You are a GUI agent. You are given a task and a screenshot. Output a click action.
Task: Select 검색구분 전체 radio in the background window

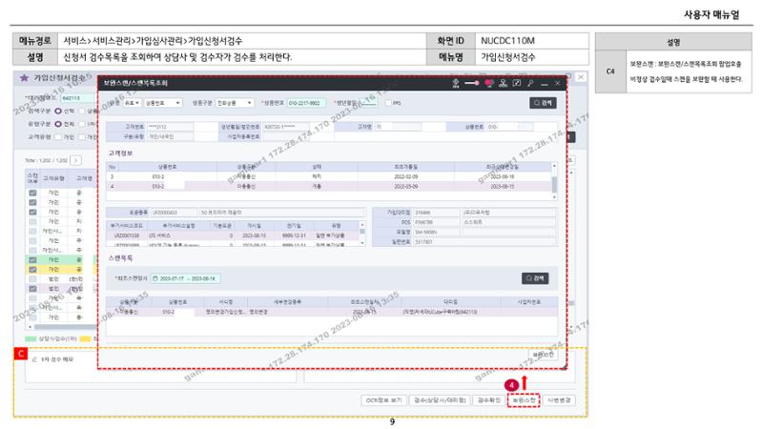click(58, 111)
